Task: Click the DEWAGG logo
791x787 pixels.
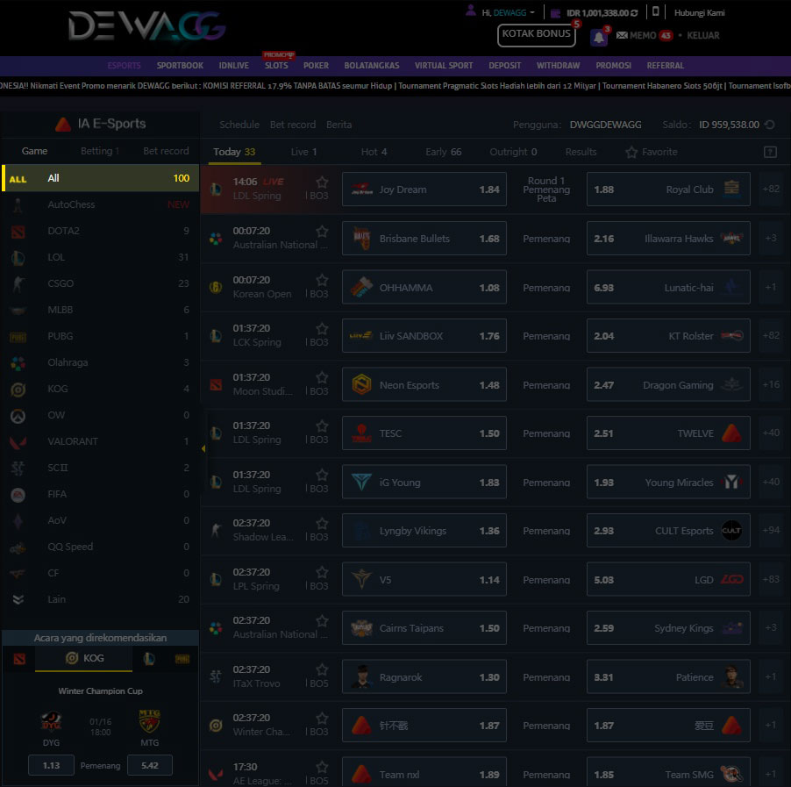Action: [146, 26]
